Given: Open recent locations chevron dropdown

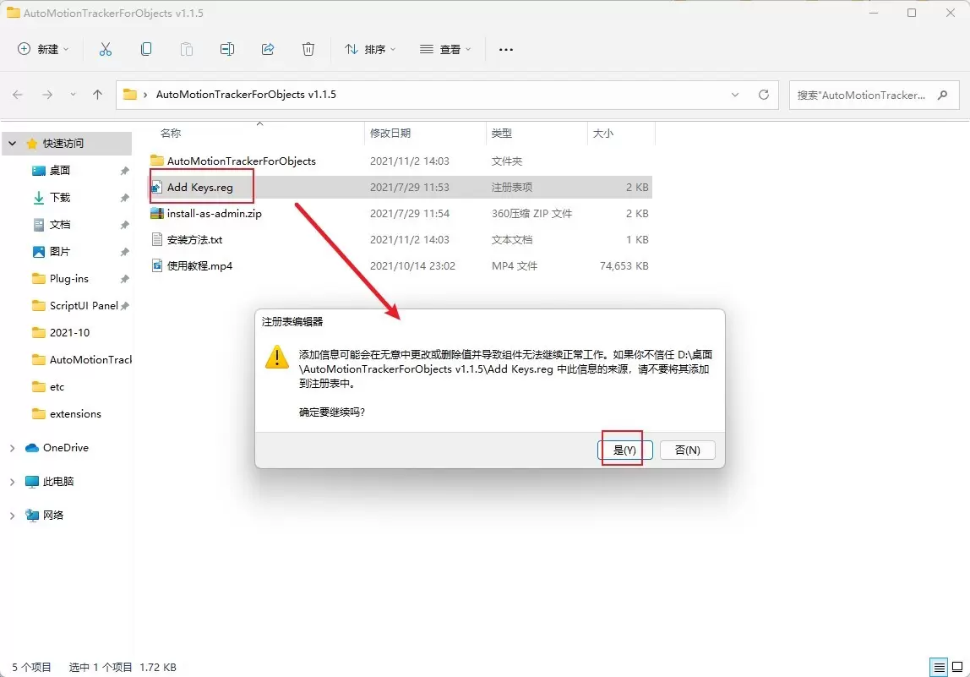Looking at the screenshot, I should [x=73, y=95].
